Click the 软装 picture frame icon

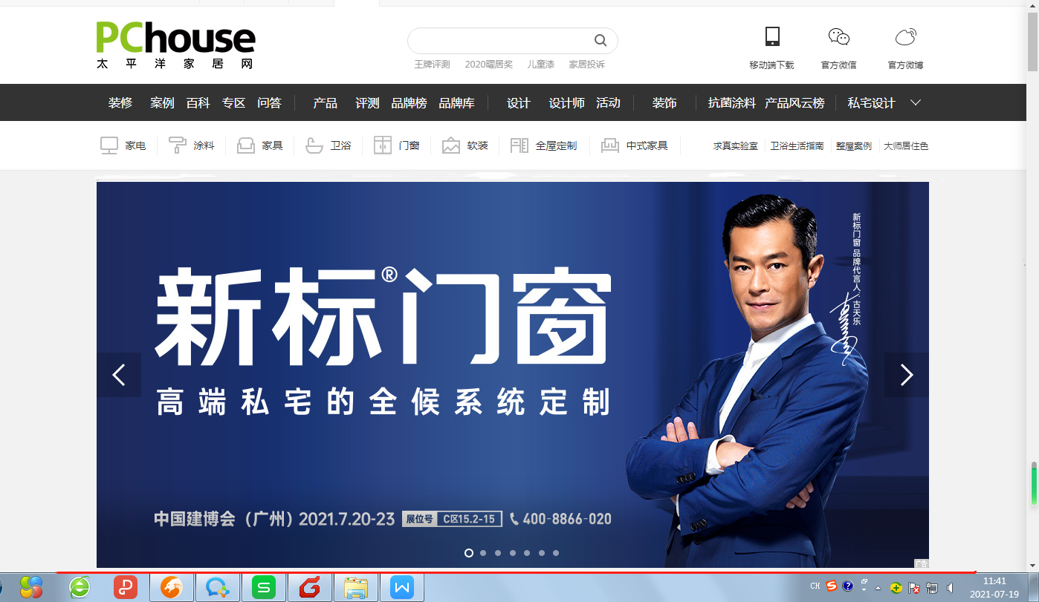(x=451, y=145)
